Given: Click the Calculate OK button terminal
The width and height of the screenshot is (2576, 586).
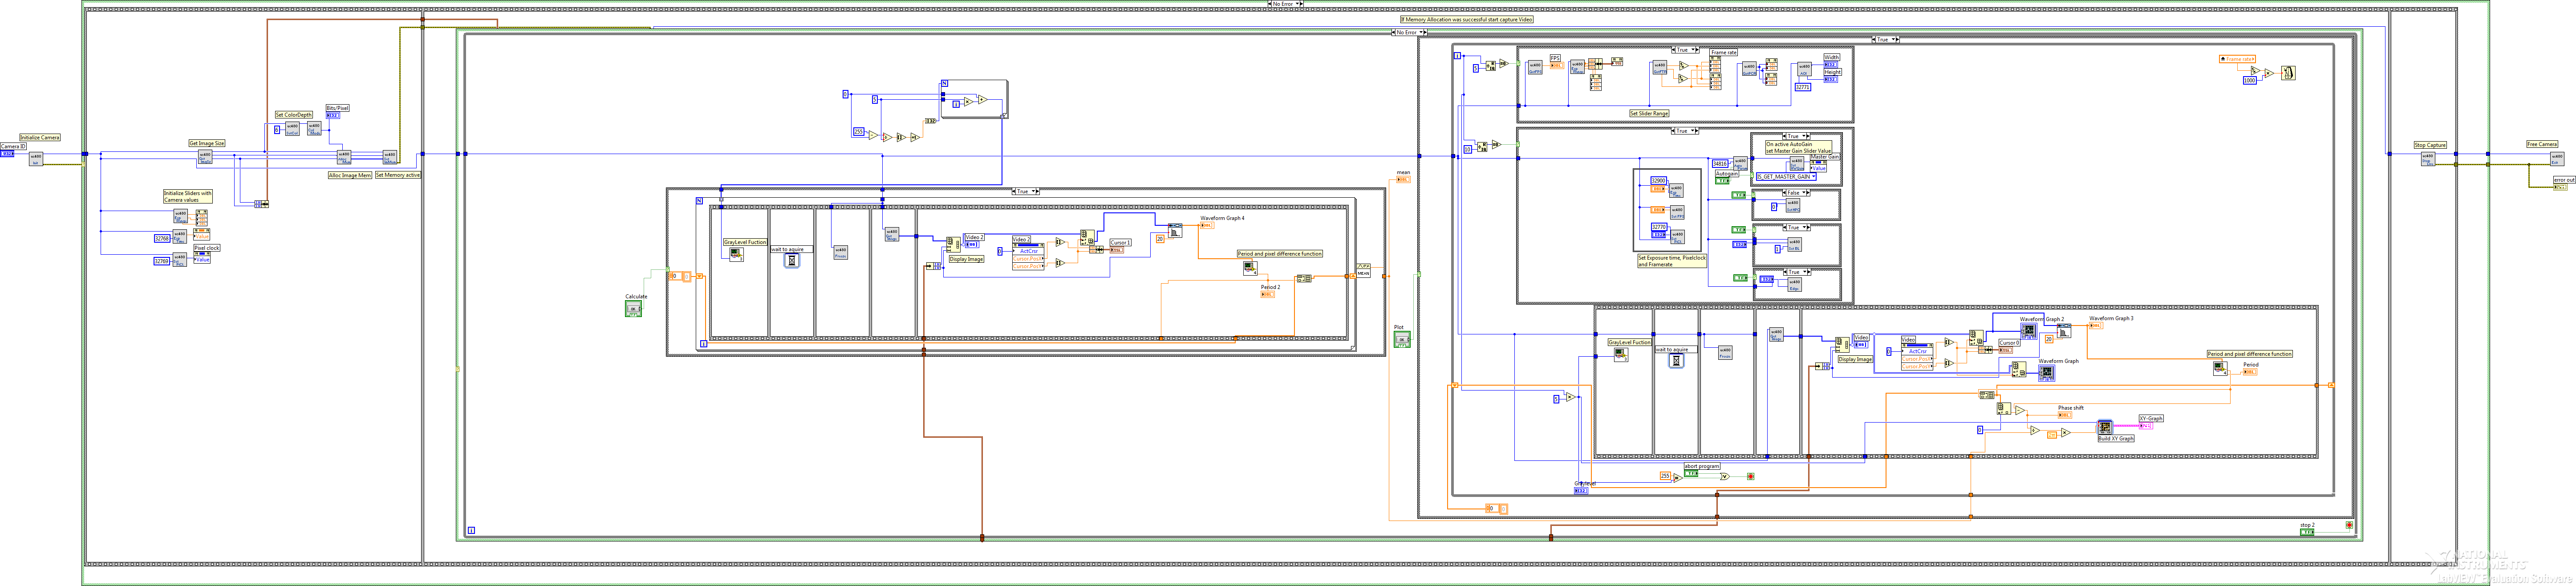Looking at the screenshot, I should pos(633,309).
